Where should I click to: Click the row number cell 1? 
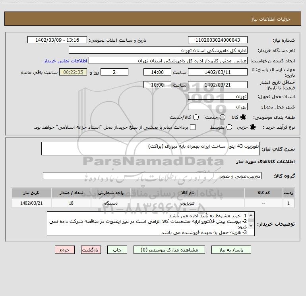289,203
